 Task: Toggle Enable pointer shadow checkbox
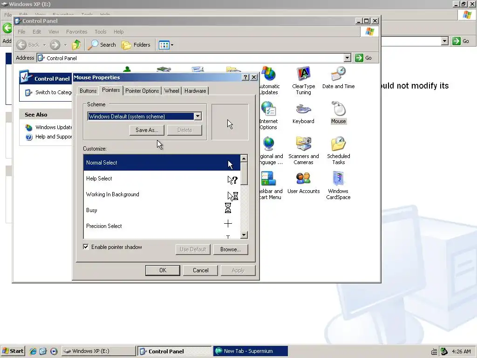point(86,247)
